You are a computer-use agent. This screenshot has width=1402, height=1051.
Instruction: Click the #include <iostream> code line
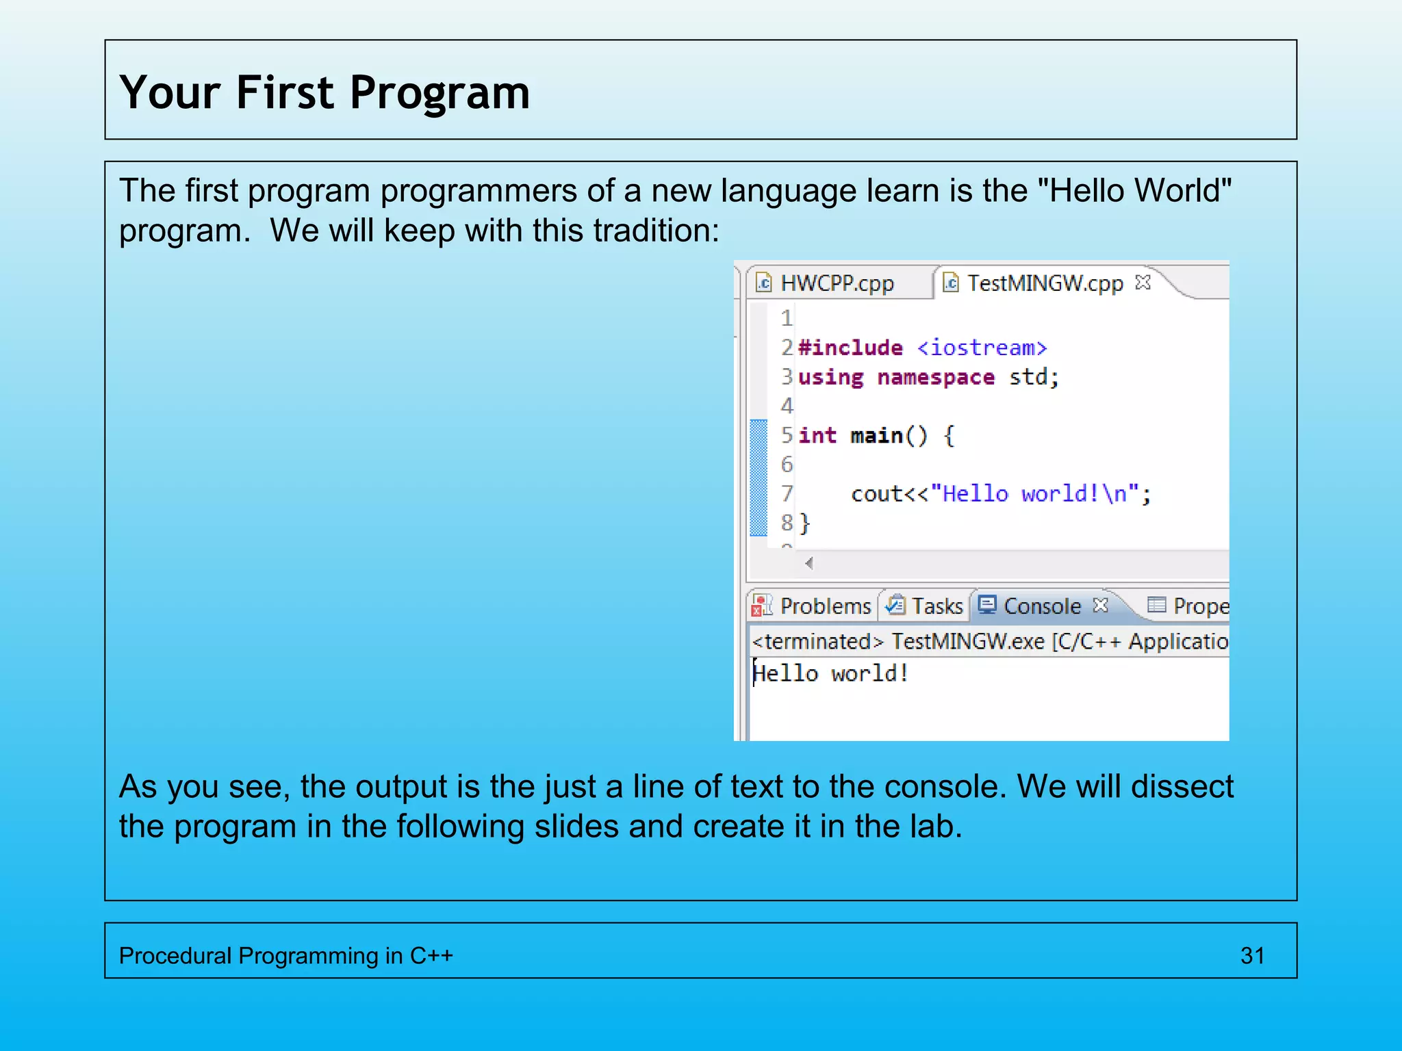[x=922, y=348]
